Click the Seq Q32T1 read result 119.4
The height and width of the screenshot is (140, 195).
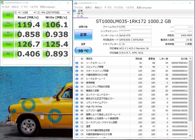28,25
